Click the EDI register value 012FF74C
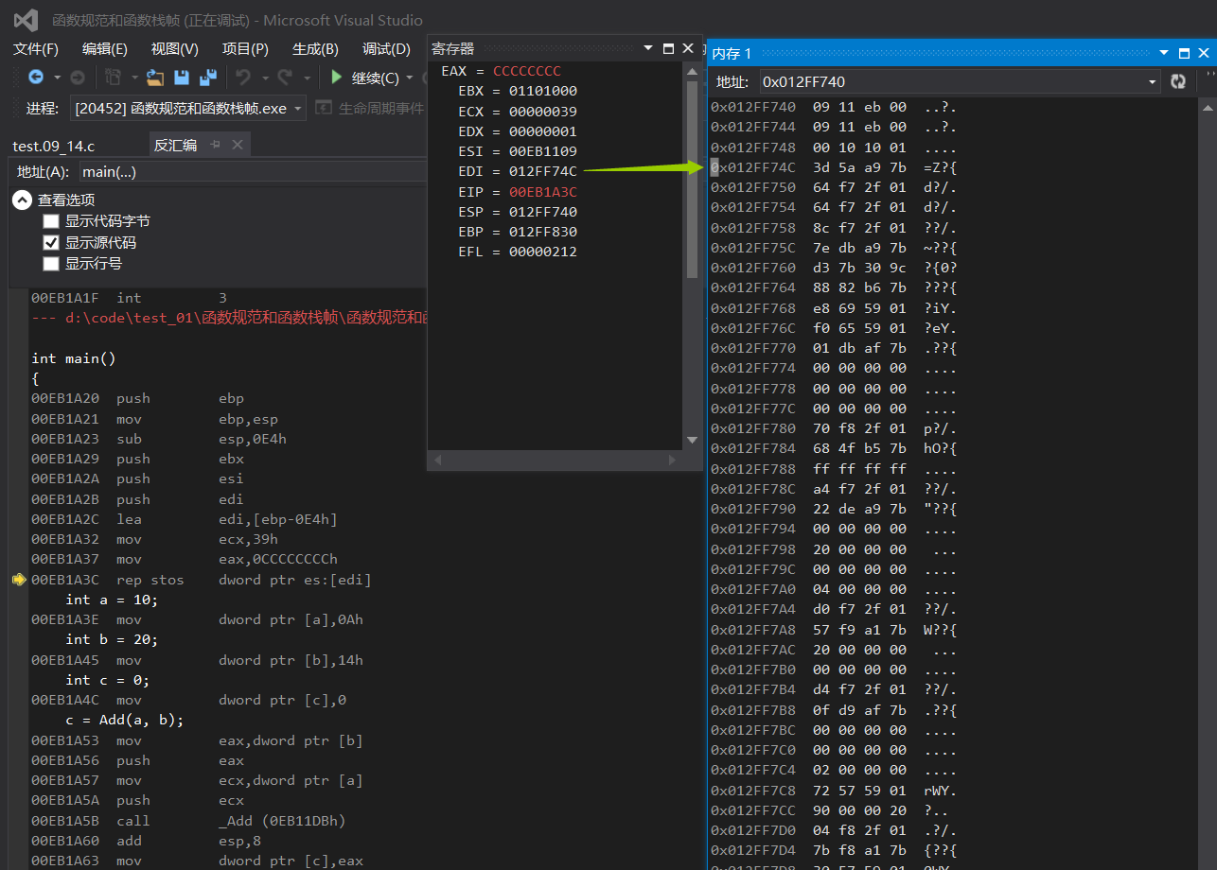 pyautogui.click(x=543, y=171)
